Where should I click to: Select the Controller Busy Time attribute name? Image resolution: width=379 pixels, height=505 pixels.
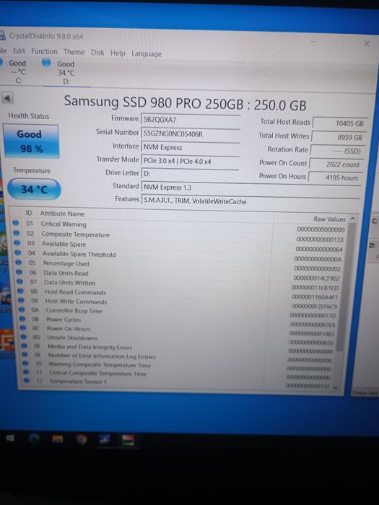[74, 311]
